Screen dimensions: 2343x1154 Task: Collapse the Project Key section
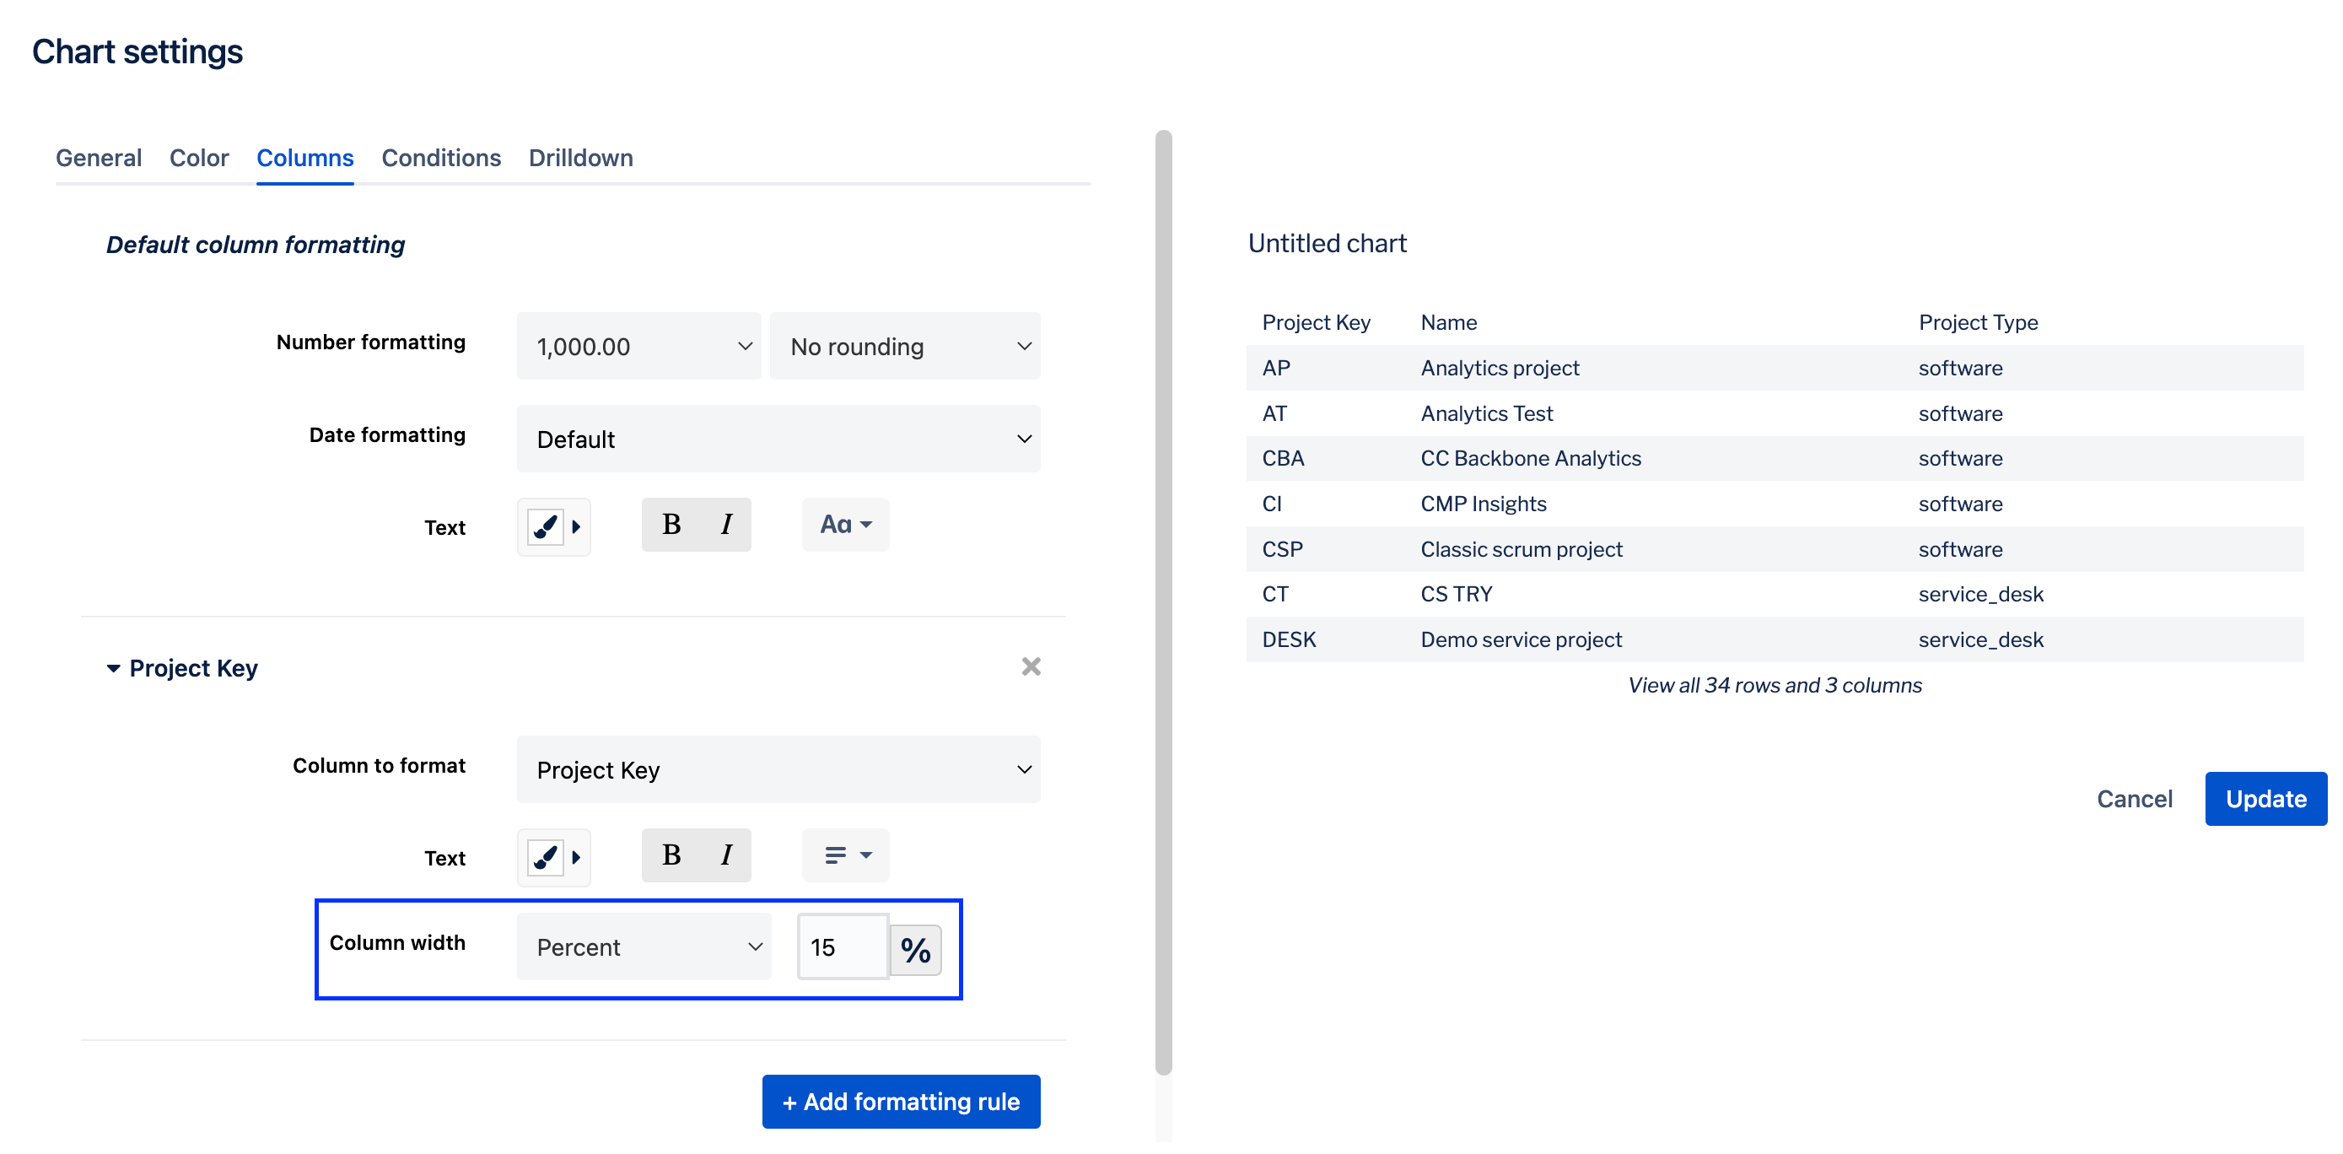tap(114, 668)
